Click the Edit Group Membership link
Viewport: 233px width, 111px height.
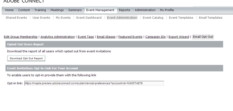(x=21, y=37)
